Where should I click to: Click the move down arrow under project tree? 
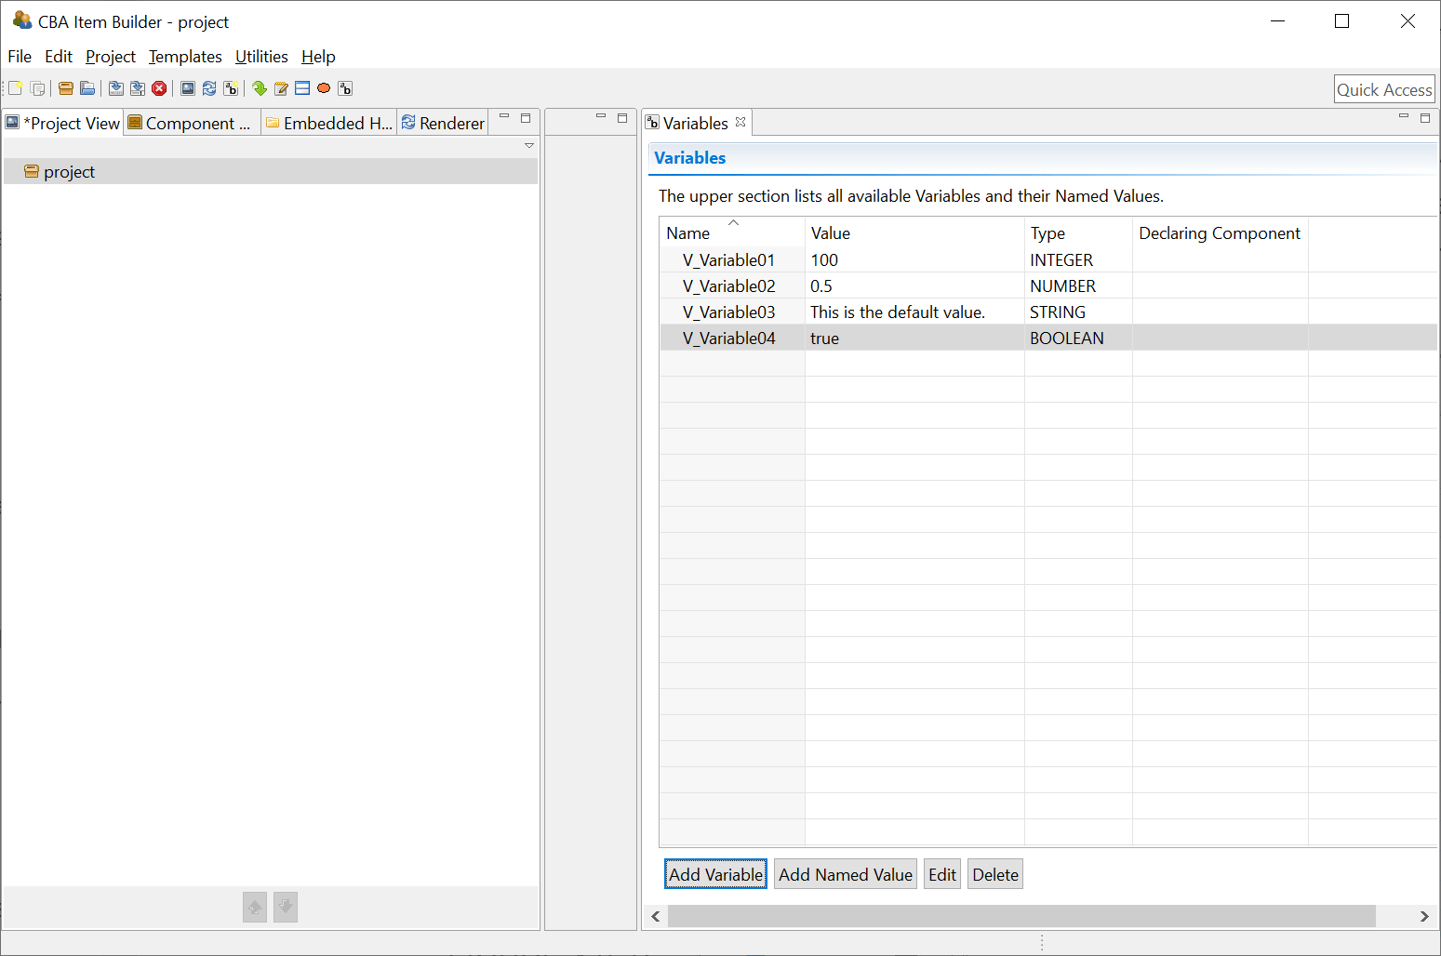click(x=286, y=907)
